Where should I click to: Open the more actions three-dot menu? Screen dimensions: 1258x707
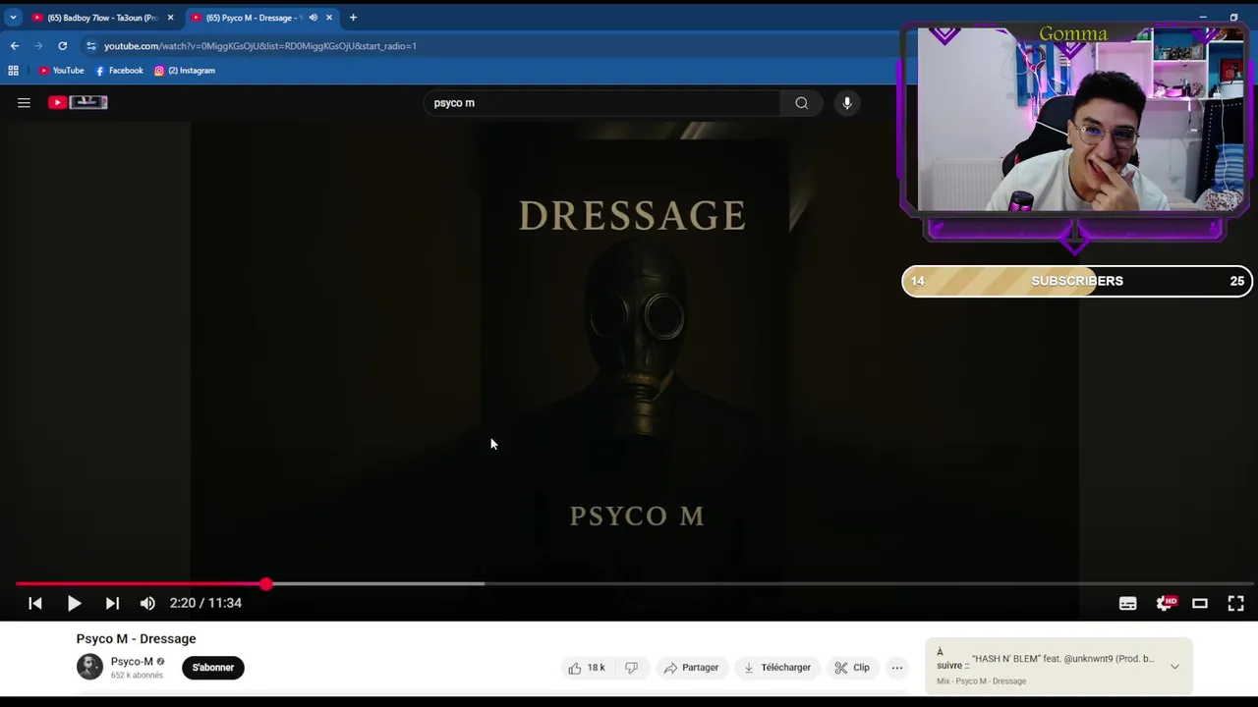[897, 668]
